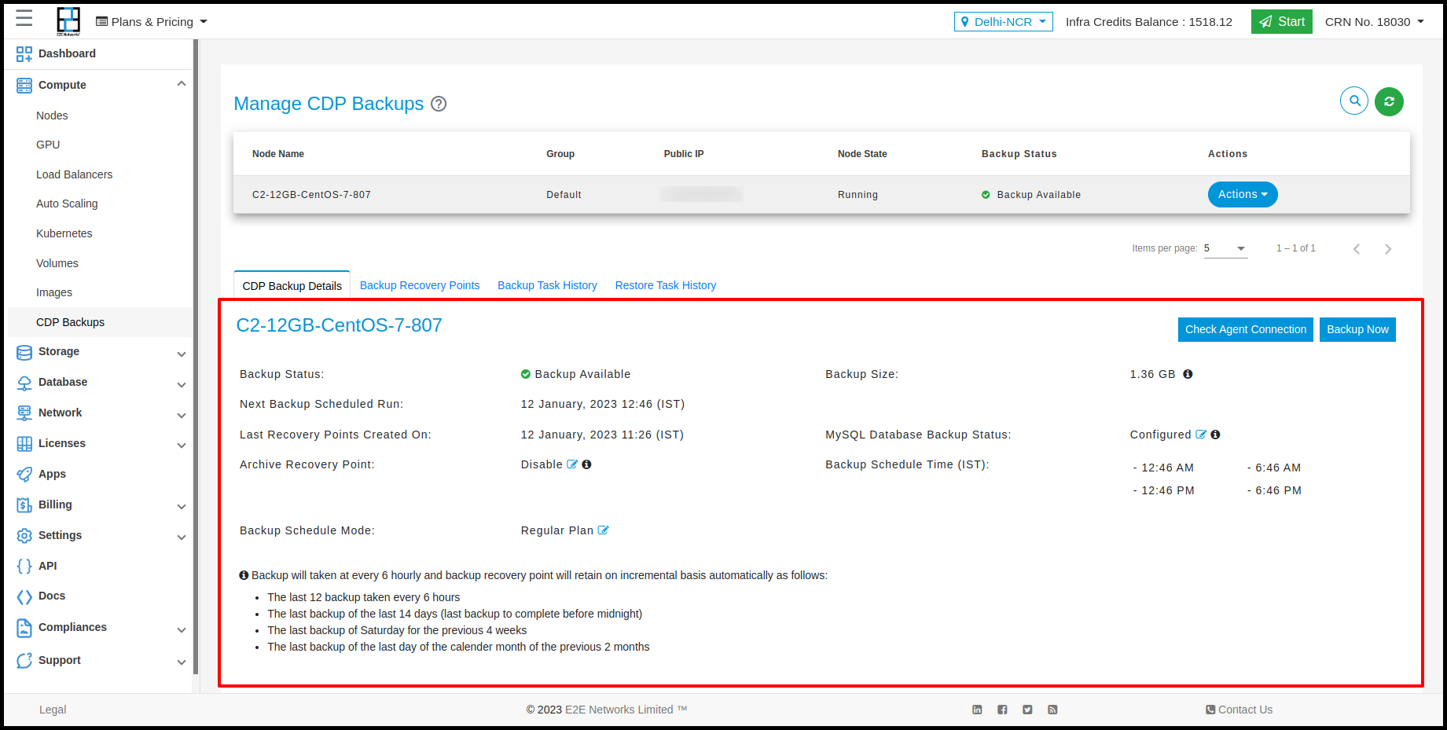The width and height of the screenshot is (1447, 730).
Task: Expand the Network section
Action: (182, 416)
